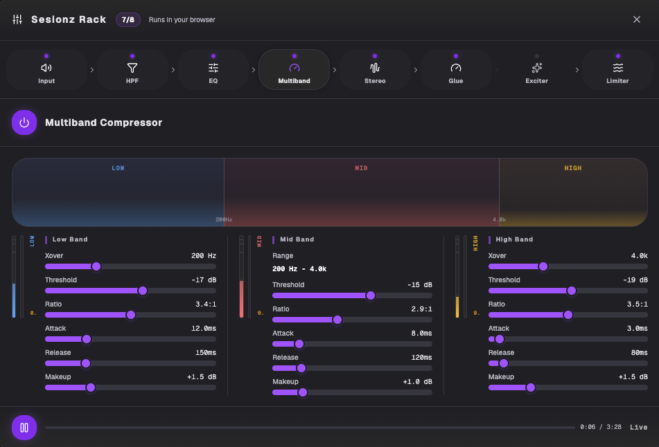This screenshot has height=447, width=659.
Task: Select the Multiband gauge icon
Action: (295, 68)
